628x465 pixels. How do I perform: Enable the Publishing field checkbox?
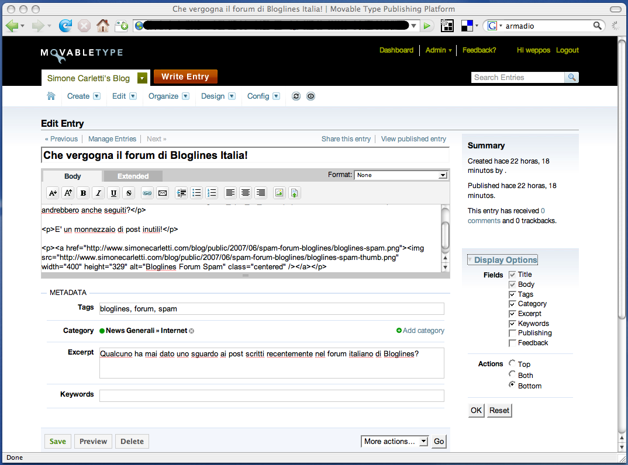512,333
